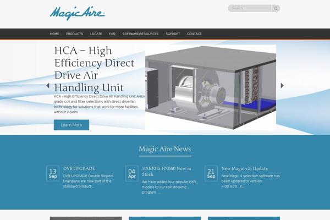Click the HCA High Efficiency slide heading
The width and height of the screenshot is (330, 220).
(x=94, y=69)
